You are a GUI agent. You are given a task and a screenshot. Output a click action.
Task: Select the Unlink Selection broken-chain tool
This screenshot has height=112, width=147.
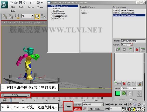coord(11,16)
